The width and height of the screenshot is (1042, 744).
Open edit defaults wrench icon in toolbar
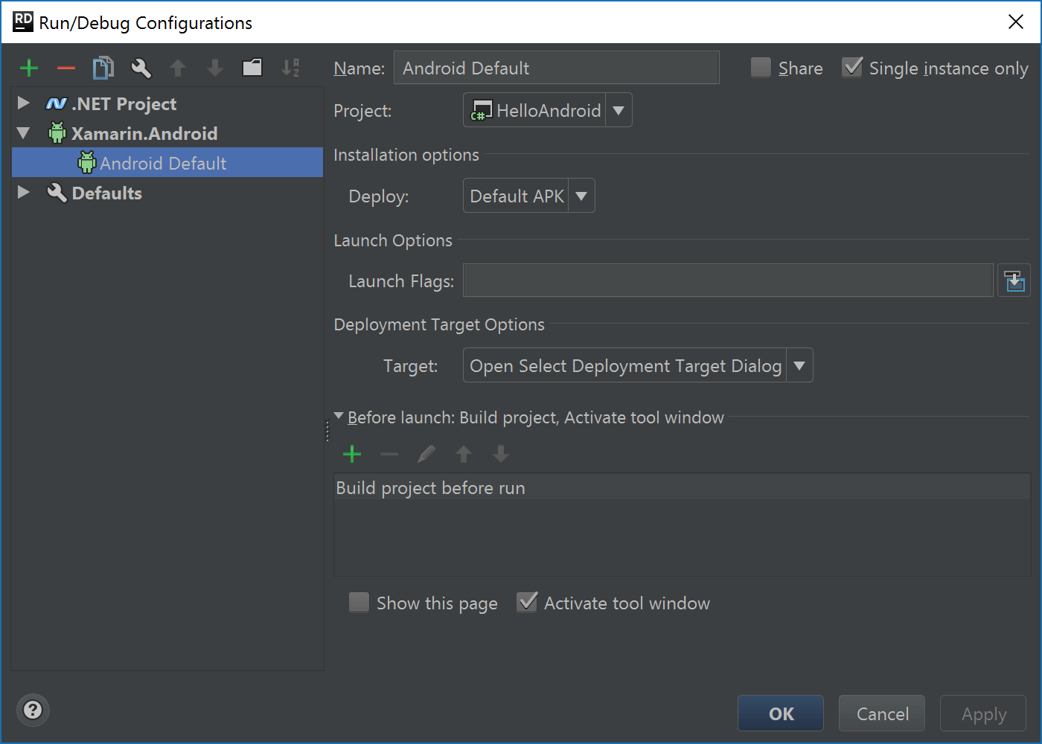pos(141,68)
